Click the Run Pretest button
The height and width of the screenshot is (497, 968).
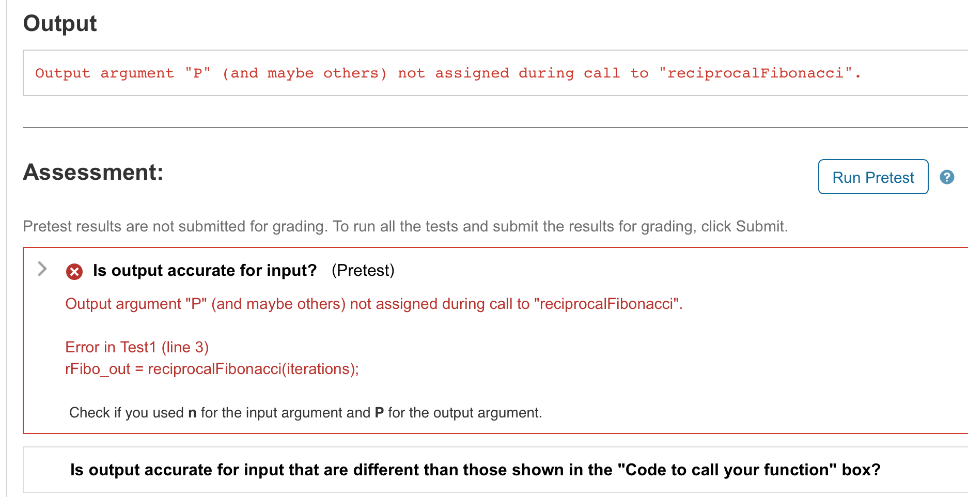tap(872, 177)
